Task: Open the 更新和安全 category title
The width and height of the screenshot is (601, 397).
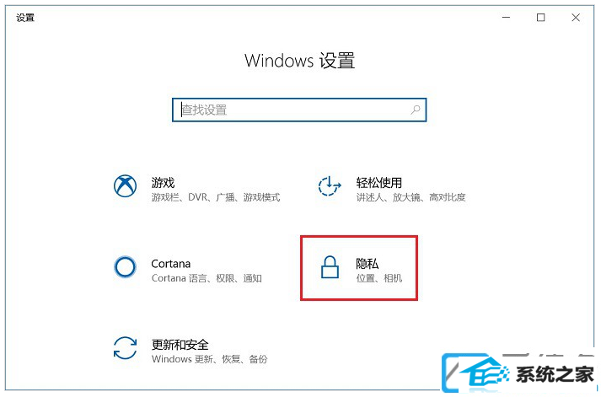Action: [180, 345]
